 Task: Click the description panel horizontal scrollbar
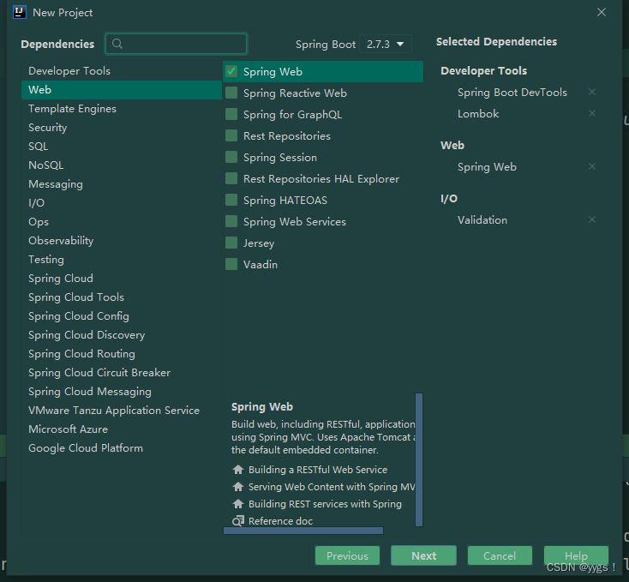click(303, 531)
